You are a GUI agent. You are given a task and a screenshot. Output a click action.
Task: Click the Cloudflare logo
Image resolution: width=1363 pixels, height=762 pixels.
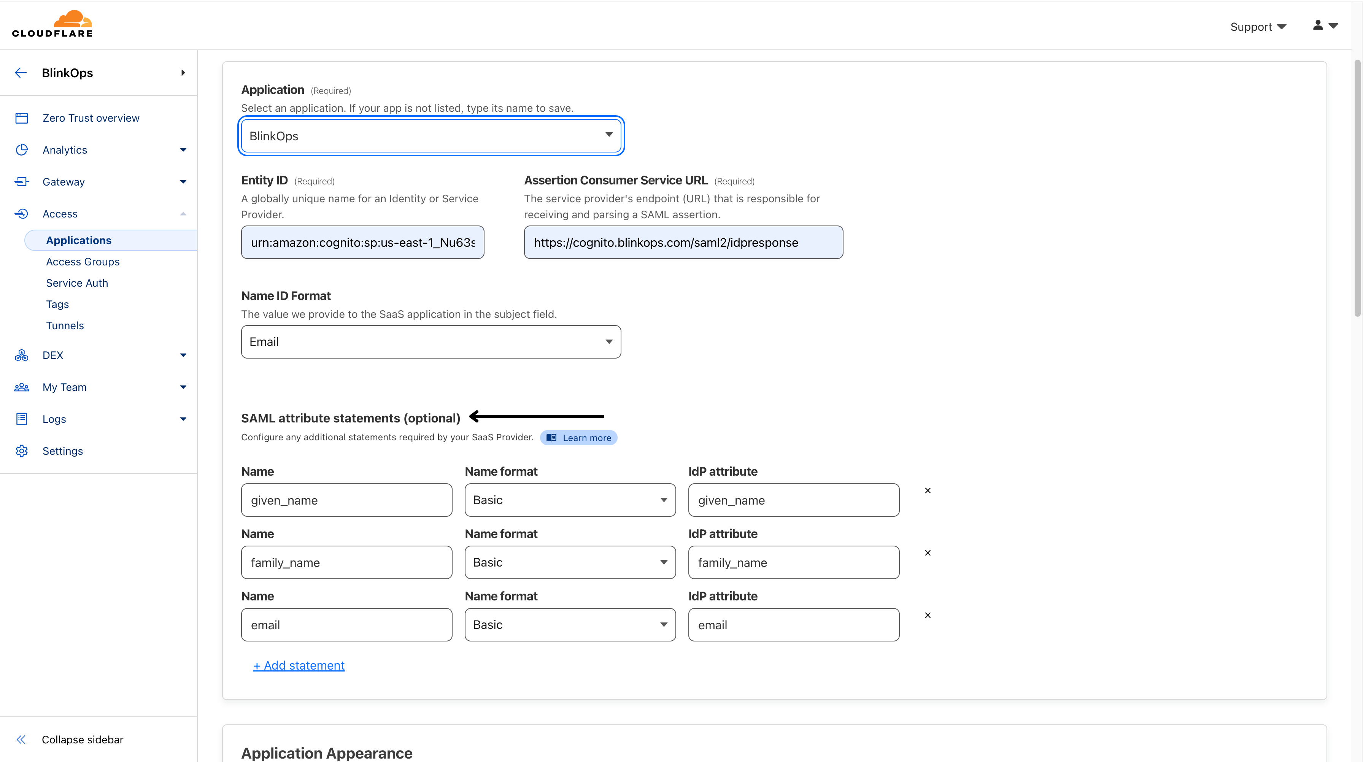point(52,24)
